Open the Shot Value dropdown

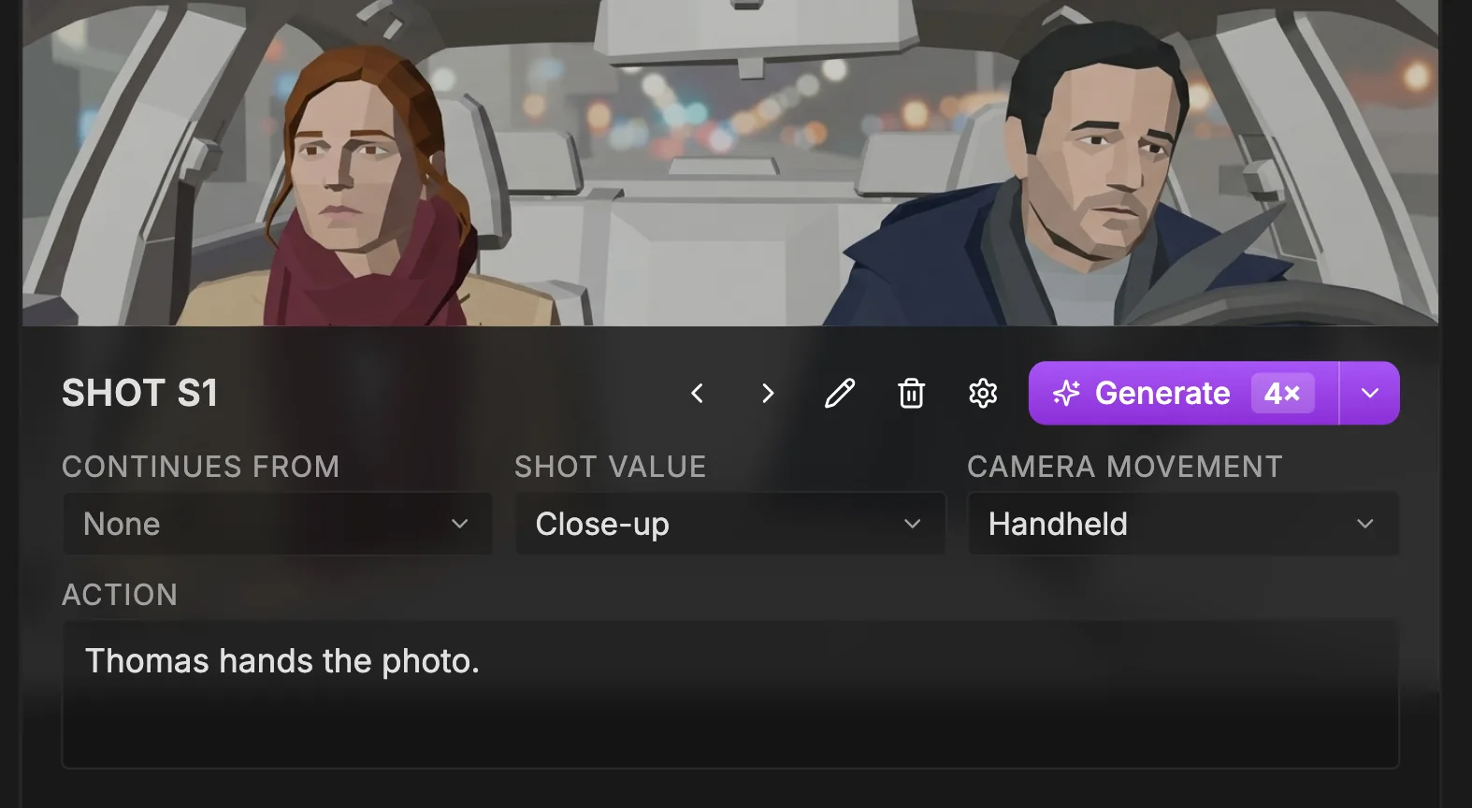(x=730, y=524)
